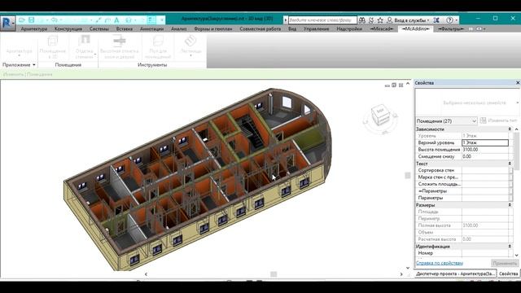This screenshot has height=293, width=521.
Task: Click the user sign-in avatar icon
Action: tap(389, 20)
